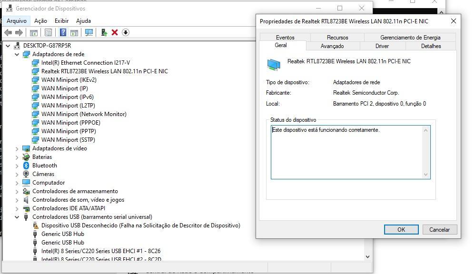Switch to the Detalhes tab
Screen dimensions: 475x274
[431, 46]
